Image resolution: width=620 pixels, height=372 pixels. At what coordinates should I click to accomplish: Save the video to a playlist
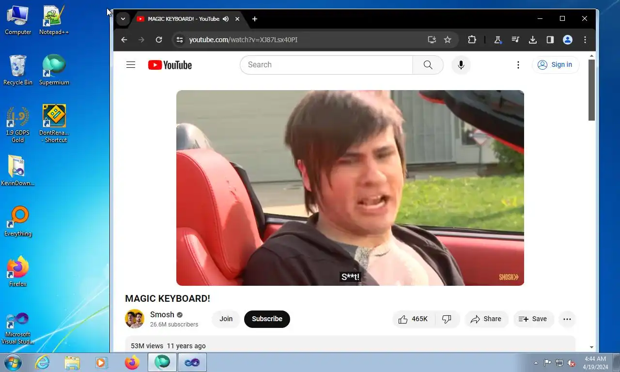tap(533, 319)
